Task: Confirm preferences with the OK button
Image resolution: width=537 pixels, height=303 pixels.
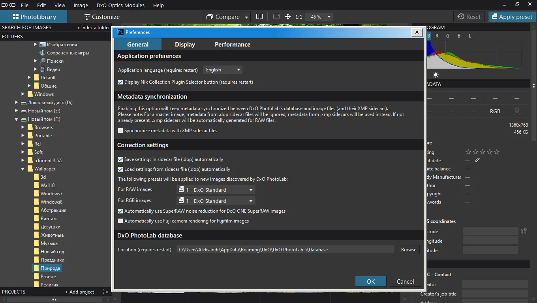Action: 371,281
